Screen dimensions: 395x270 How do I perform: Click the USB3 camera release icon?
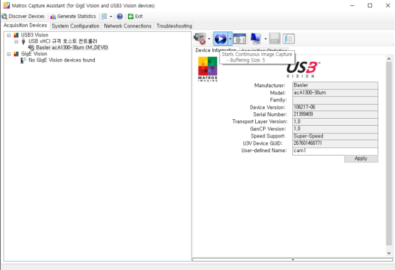coord(200,39)
